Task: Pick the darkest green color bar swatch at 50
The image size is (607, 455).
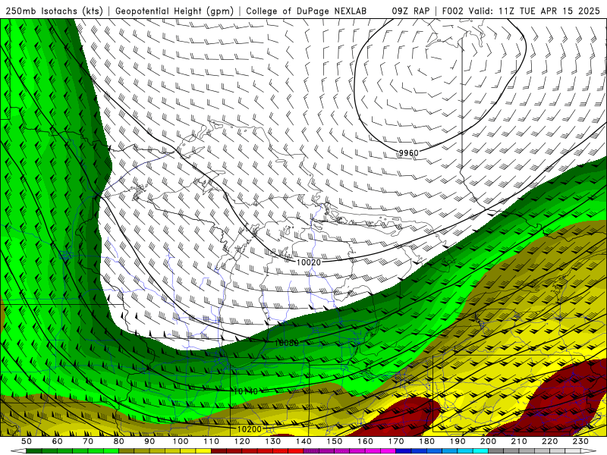Action: (34, 451)
